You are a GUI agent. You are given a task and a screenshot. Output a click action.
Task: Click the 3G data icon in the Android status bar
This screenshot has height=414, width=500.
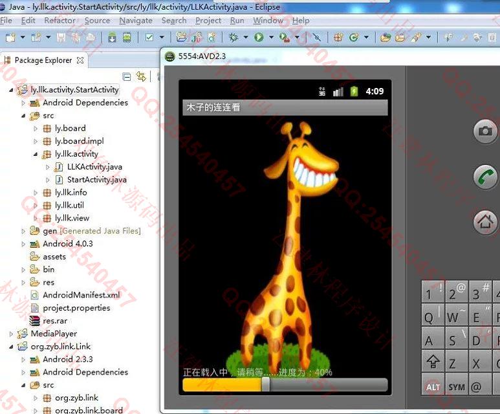(x=322, y=92)
